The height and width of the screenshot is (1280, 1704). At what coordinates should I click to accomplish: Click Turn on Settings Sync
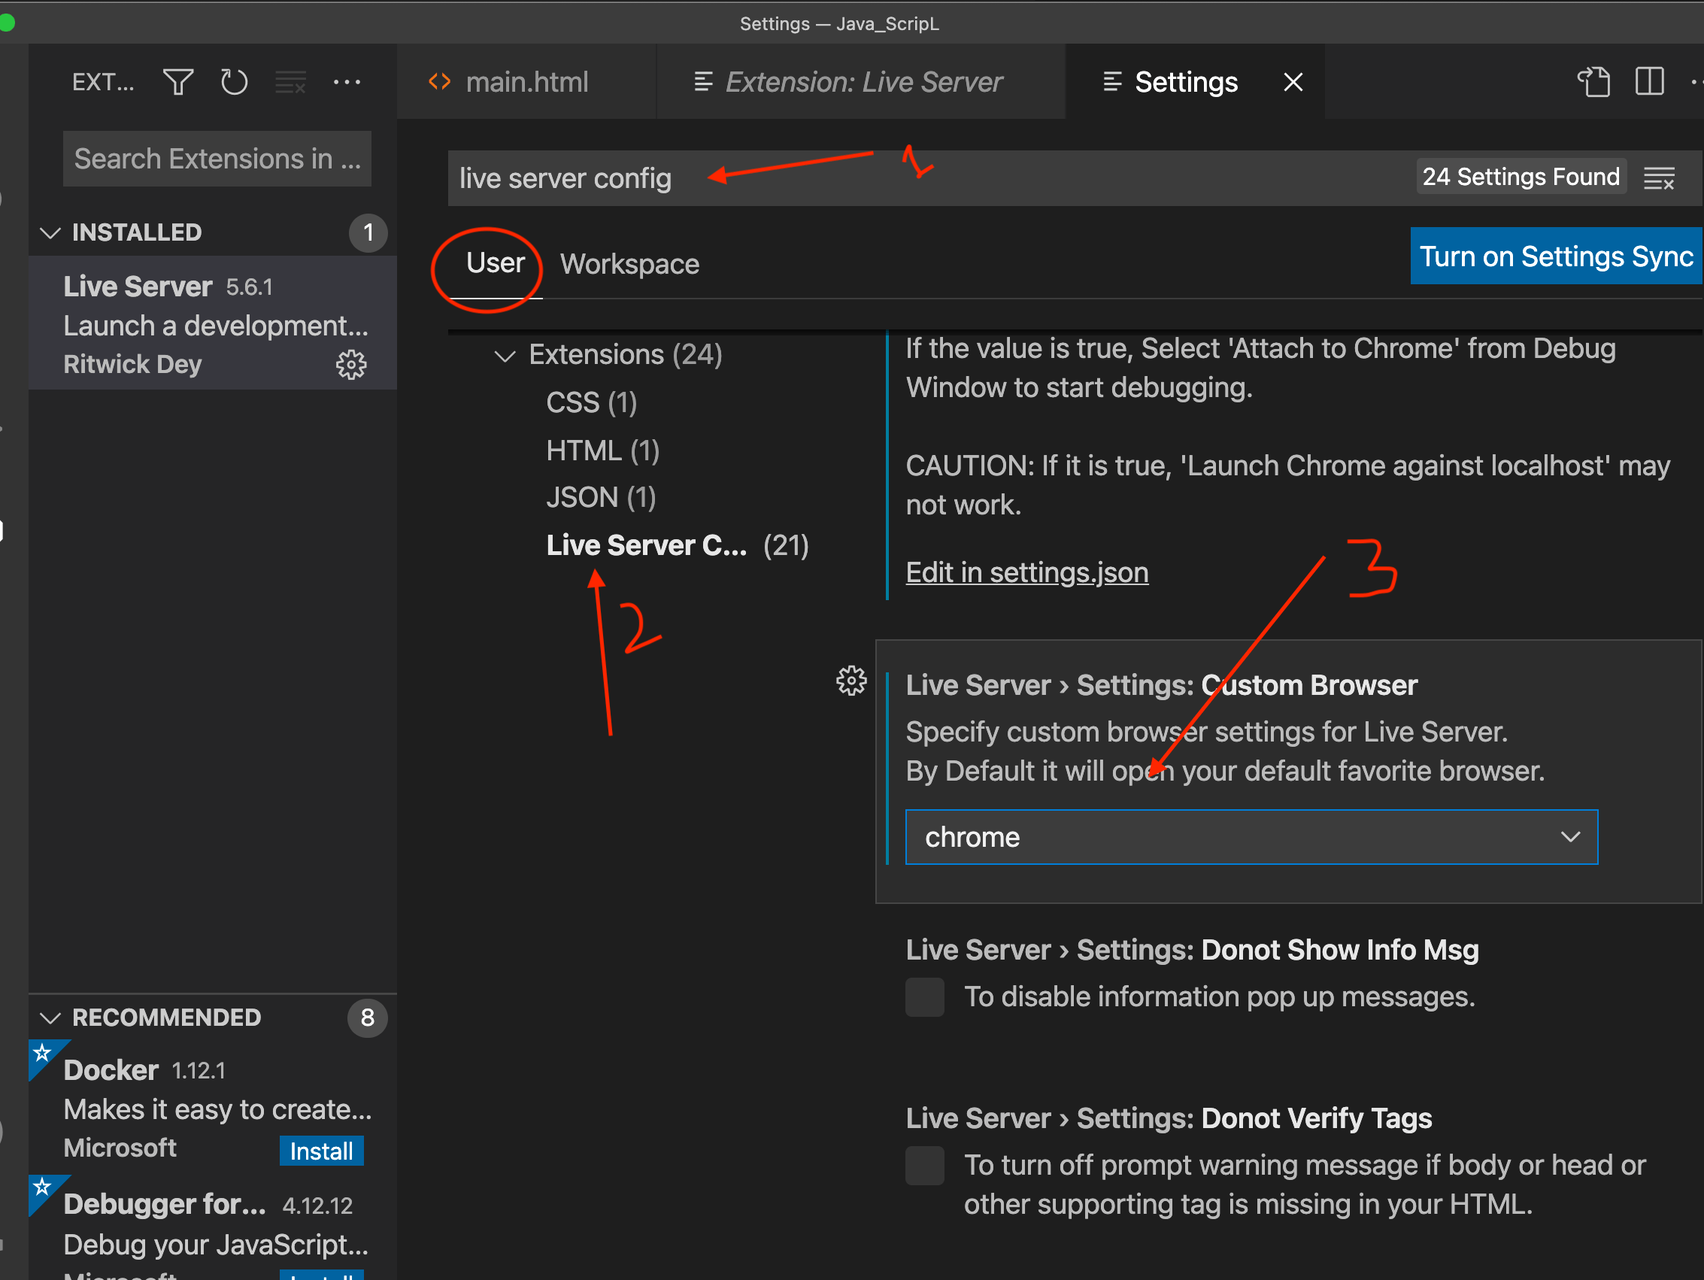pos(1555,256)
